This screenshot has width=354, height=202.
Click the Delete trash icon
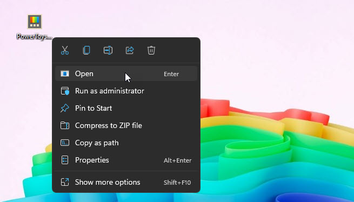pos(151,50)
